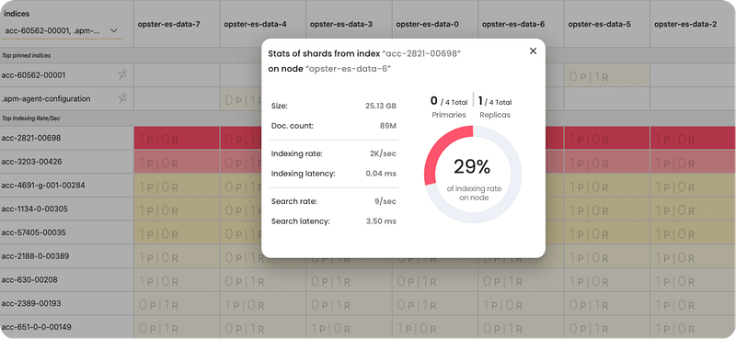Select the acc-57405-00035 index row
The image size is (736, 339).
(66, 232)
